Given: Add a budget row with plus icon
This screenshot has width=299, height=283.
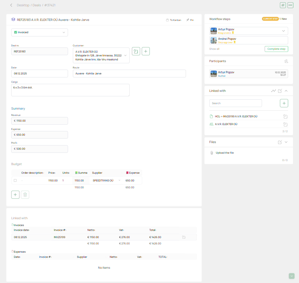Looking at the screenshot, I should point(15,195).
